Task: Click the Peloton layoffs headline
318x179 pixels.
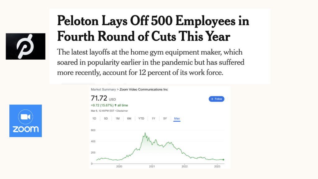Action: point(153,29)
